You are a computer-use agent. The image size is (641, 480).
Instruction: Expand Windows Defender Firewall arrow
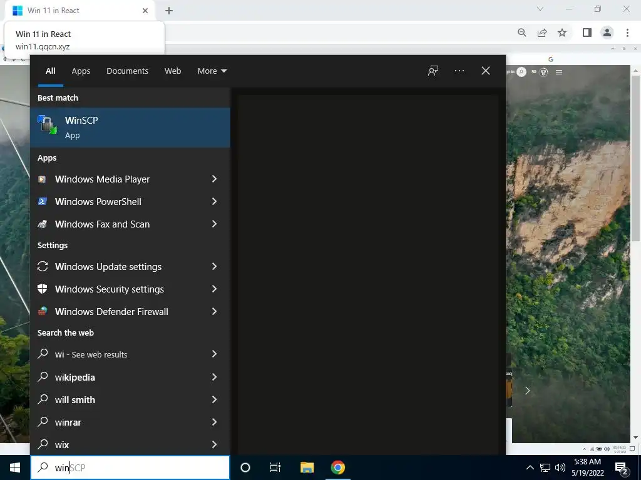tap(214, 311)
